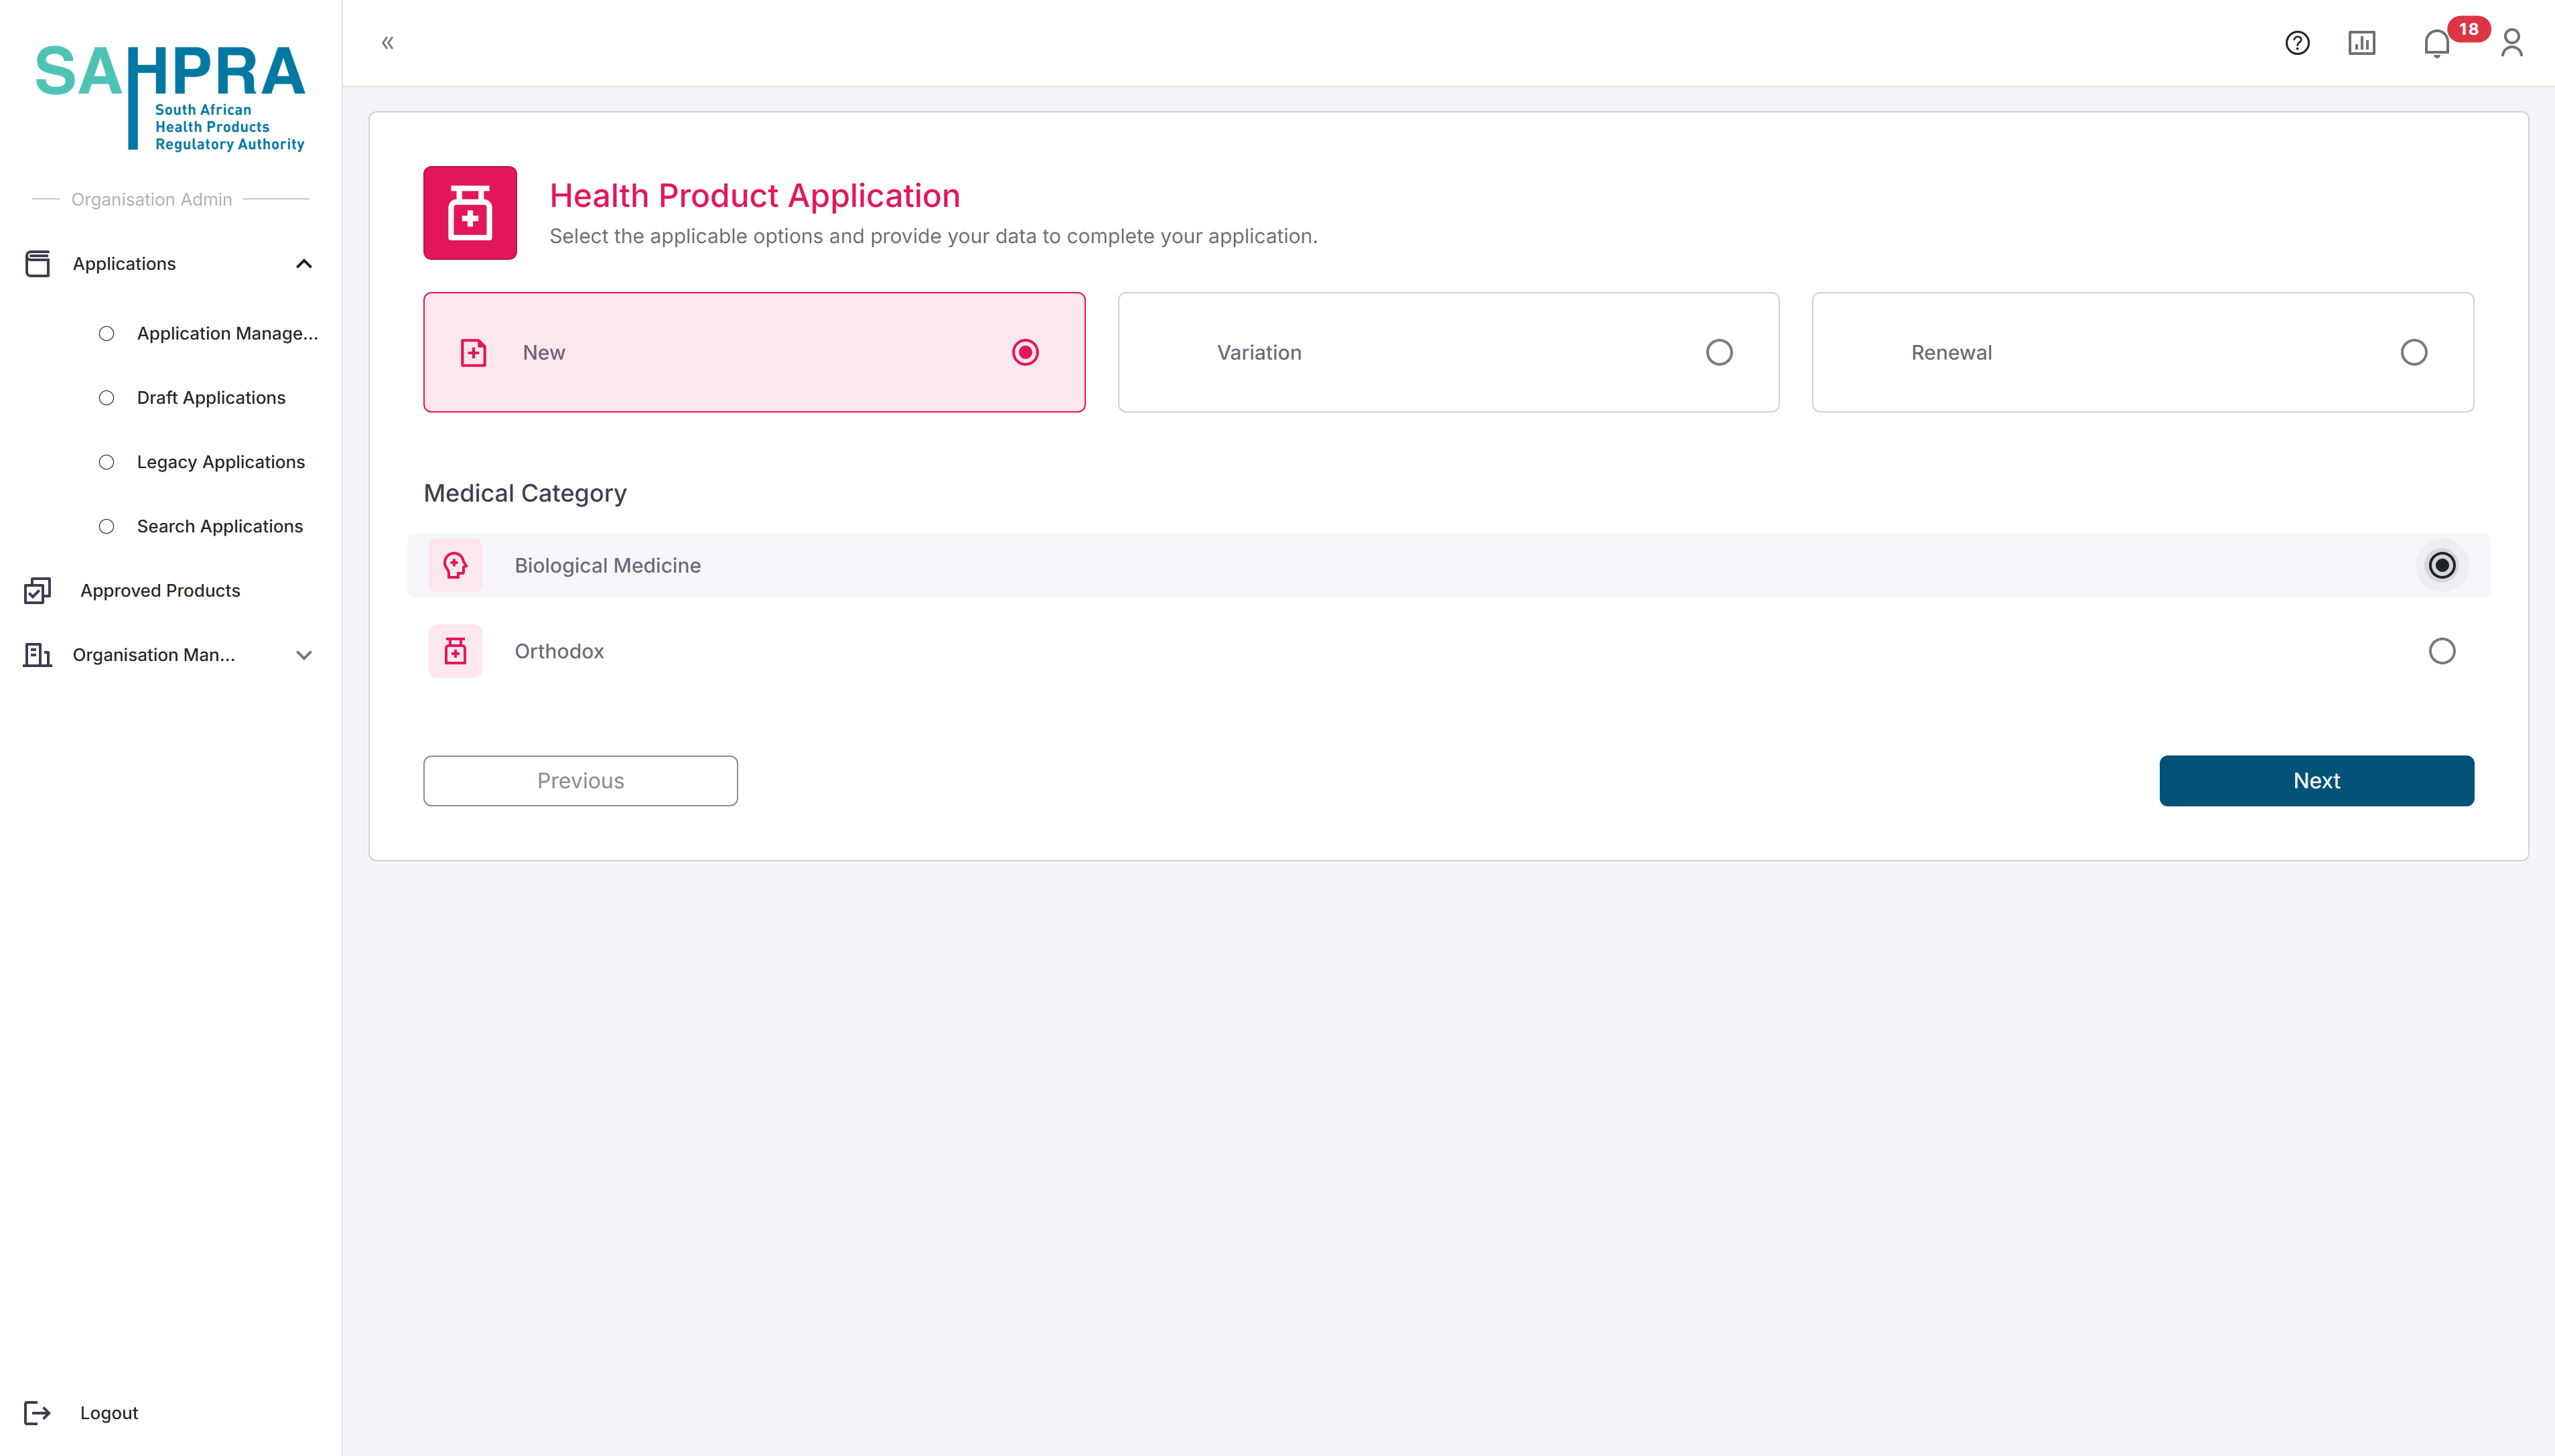The height and width of the screenshot is (1456, 2555).
Task: Click the Renewal option label
Action: point(1951,353)
